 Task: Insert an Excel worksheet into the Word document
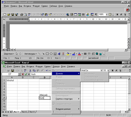(x=79, y=14)
